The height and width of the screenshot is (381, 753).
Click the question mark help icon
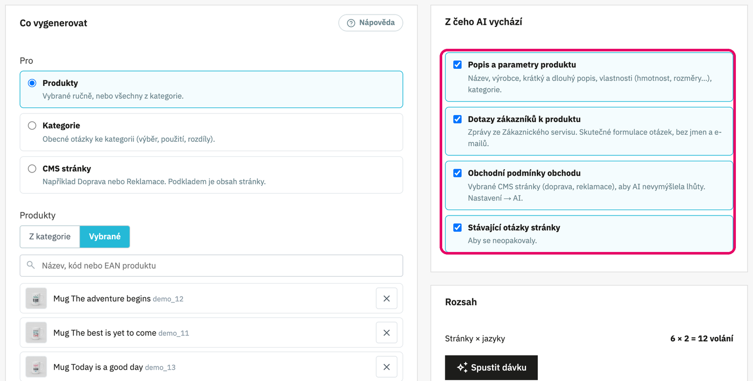[x=351, y=23]
